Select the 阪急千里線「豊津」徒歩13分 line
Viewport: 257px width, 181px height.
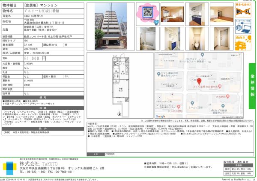pyautogui.click(x=40, y=30)
